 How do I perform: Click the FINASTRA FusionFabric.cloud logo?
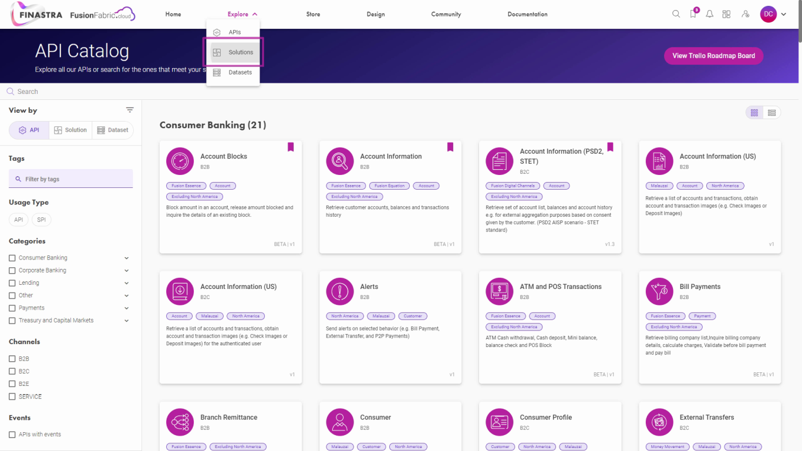click(x=73, y=14)
